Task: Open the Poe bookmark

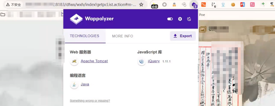Action: point(202,15)
